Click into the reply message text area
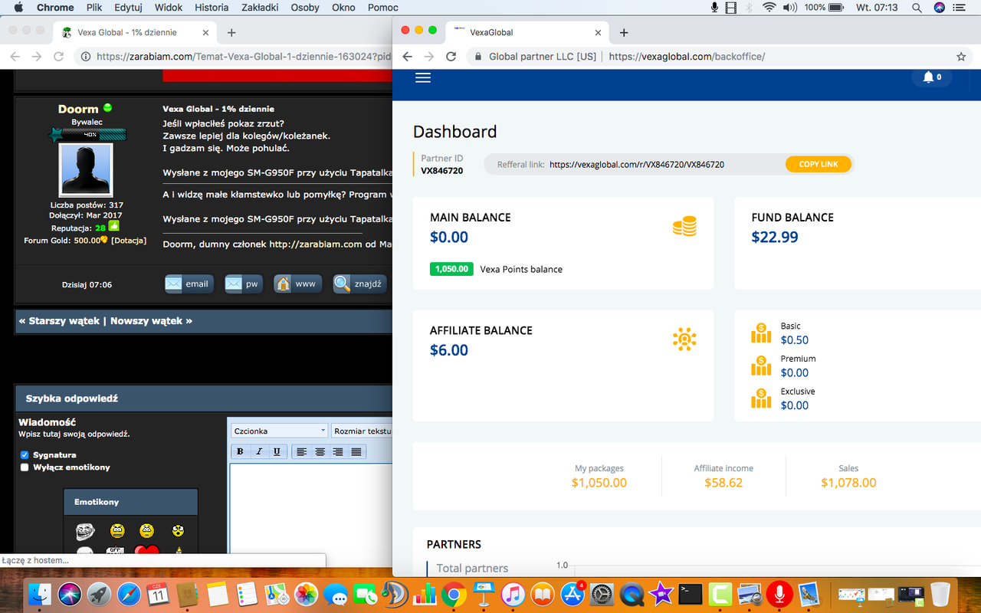This screenshot has width=981, height=613. point(311,507)
